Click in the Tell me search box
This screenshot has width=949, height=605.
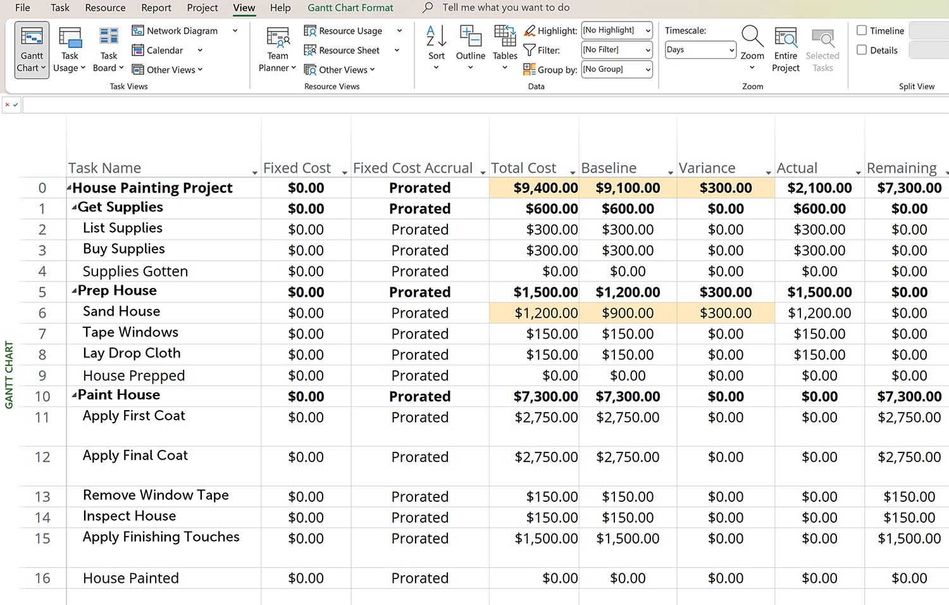tap(506, 8)
